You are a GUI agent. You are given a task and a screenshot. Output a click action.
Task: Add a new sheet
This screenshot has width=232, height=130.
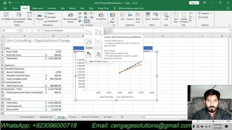122,117
